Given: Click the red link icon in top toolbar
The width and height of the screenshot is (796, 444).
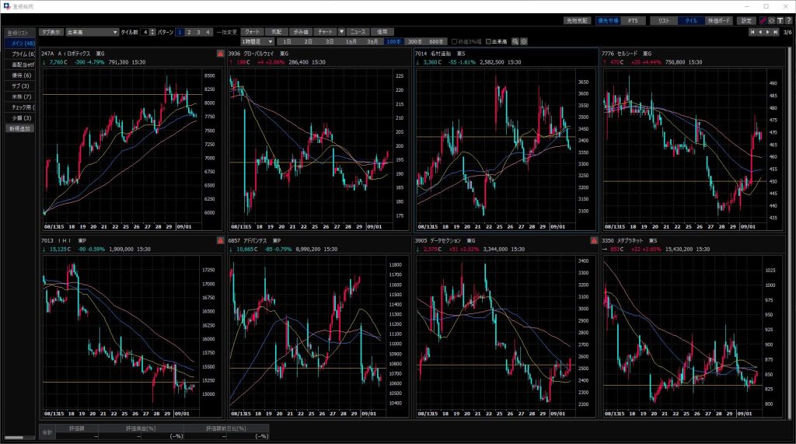Looking at the screenshot, I should click(x=763, y=20).
